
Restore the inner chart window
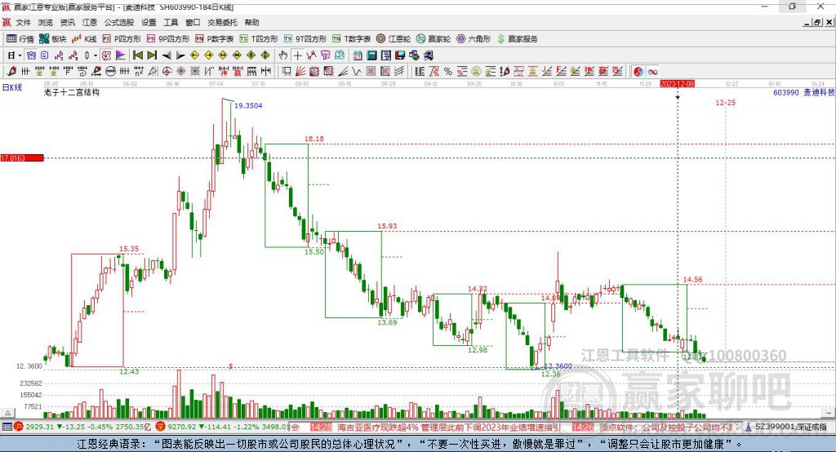817,22
